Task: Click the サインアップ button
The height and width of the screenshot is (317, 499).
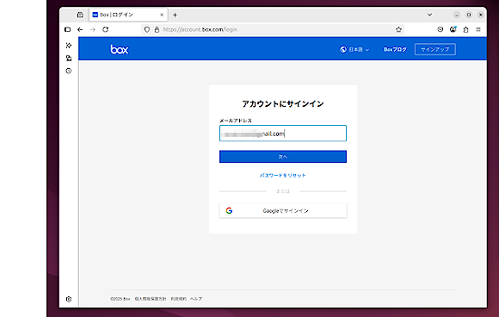Action: [x=435, y=49]
